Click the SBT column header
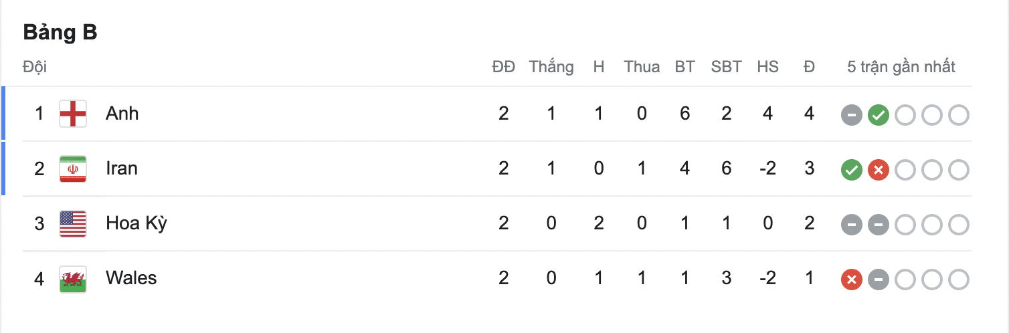 coord(726,67)
